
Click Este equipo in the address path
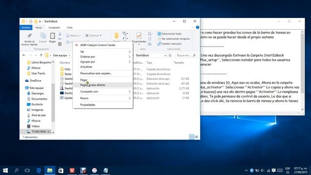coord(60,55)
